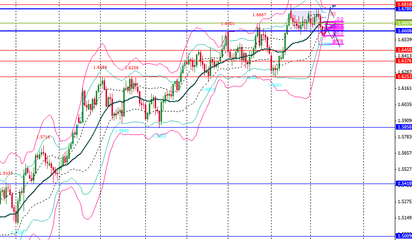Click the 1.6256 swing high label
Screen dimensions: 412x240
click(x=132, y=68)
